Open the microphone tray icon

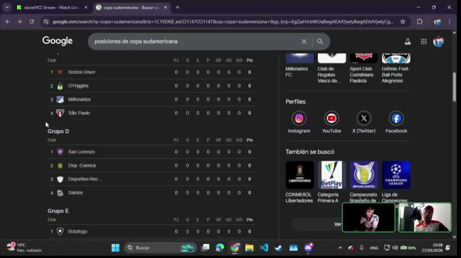click(x=362, y=248)
